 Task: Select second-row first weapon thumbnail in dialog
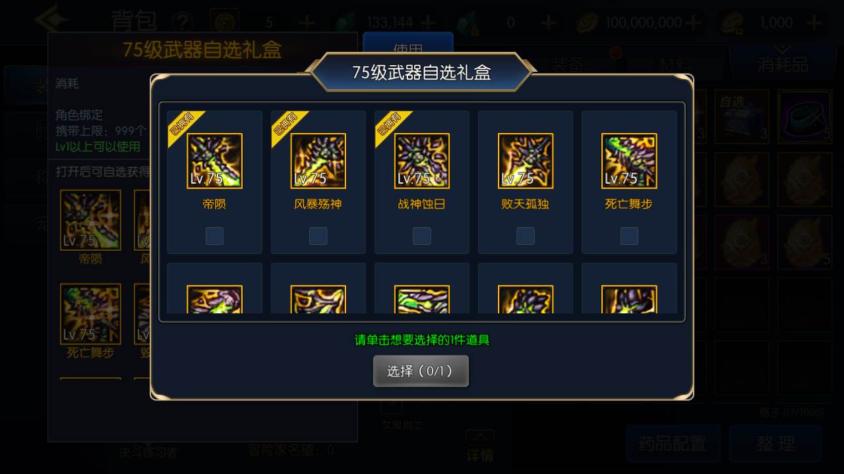point(214,299)
